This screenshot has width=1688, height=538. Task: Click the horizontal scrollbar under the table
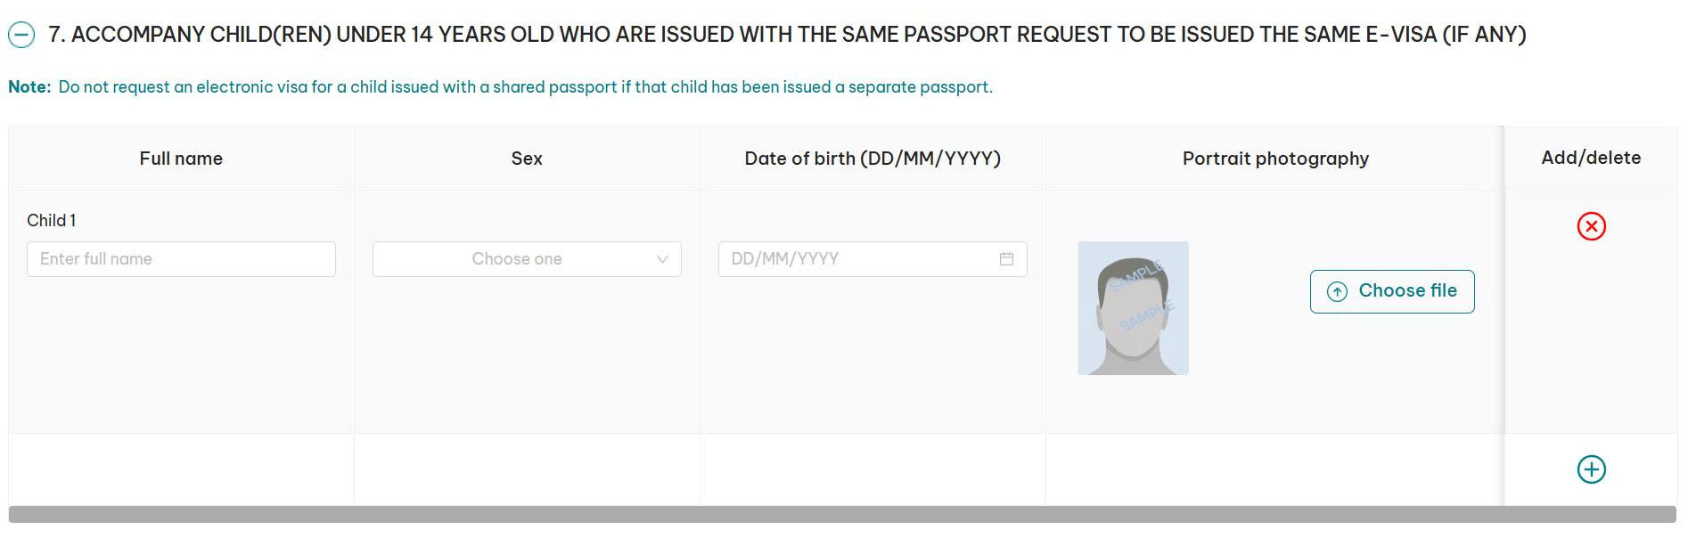coord(842,515)
